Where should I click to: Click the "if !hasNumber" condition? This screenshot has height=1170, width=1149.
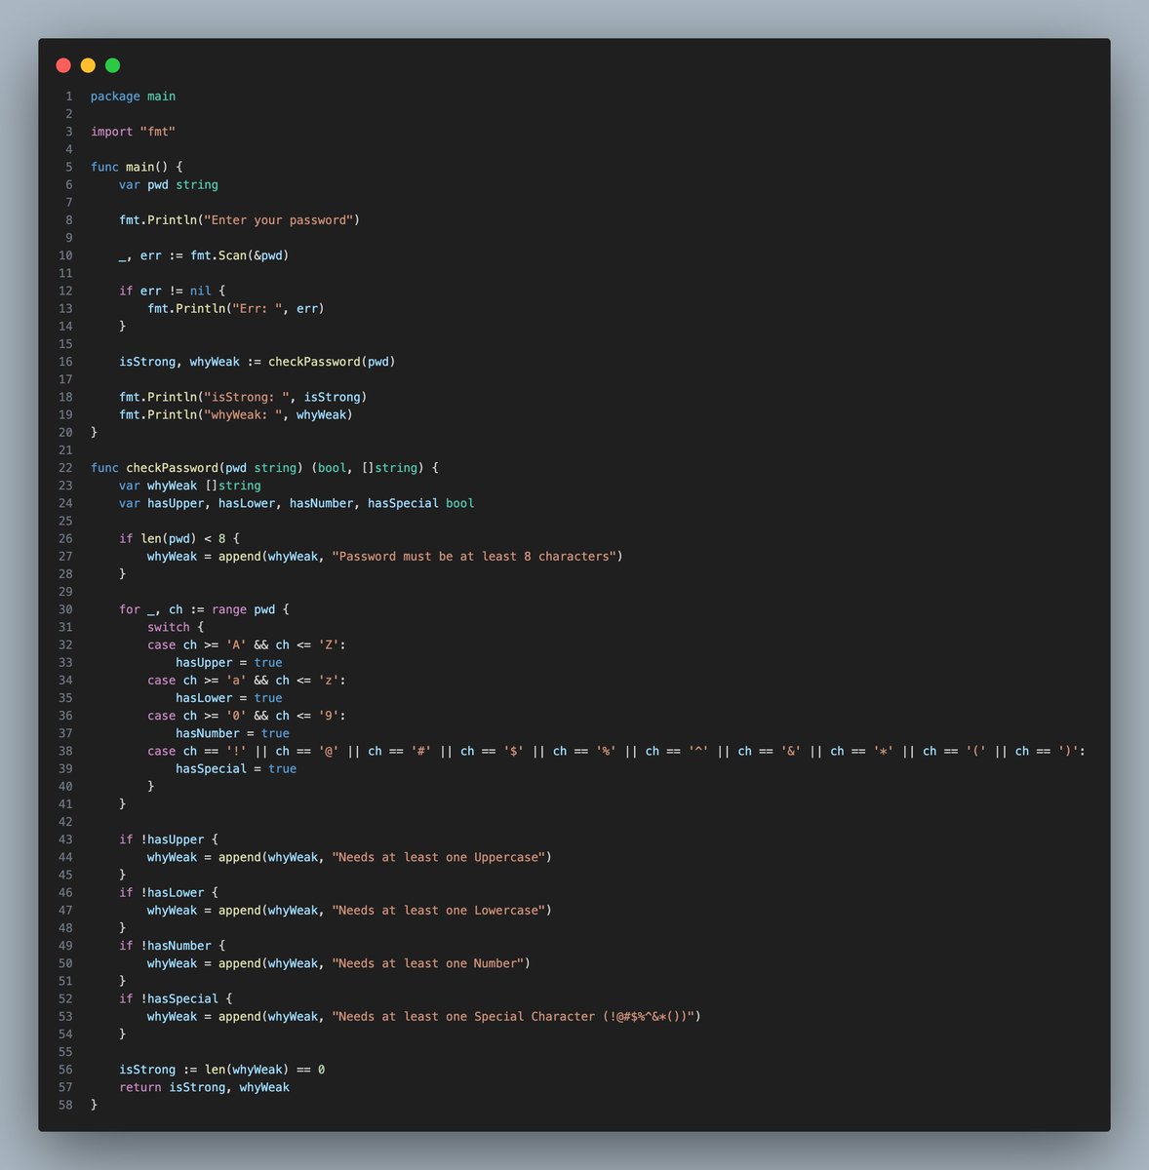coord(165,946)
